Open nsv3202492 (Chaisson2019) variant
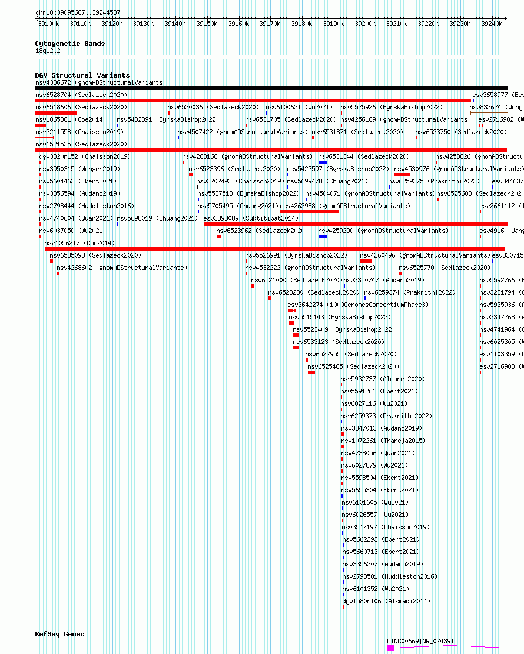The image size is (524, 654). click(240, 181)
